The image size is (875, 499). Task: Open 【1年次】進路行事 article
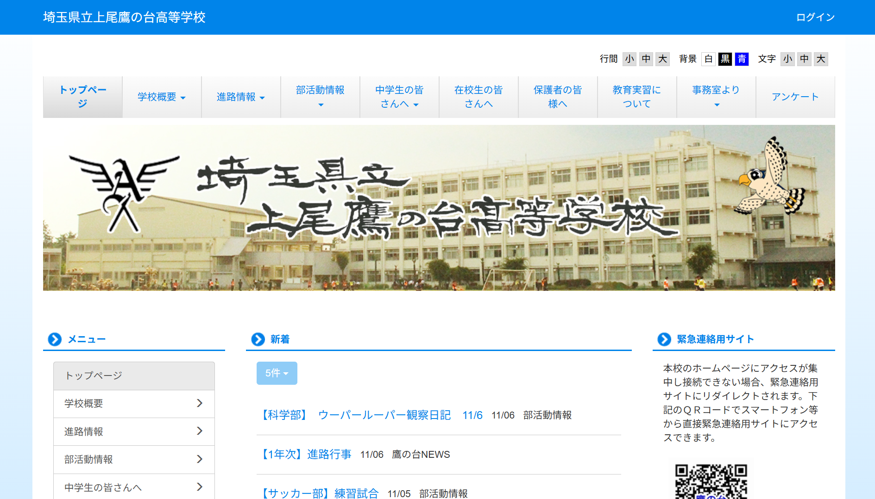(305, 454)
